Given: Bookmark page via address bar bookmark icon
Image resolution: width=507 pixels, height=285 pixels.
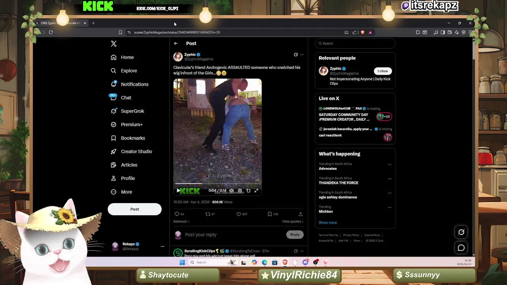Looking at the screenshot, I should [120, 32].
